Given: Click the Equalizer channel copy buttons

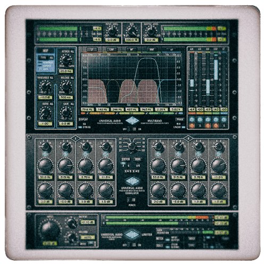Looking at the screenshot, I should tap(132, 171).
